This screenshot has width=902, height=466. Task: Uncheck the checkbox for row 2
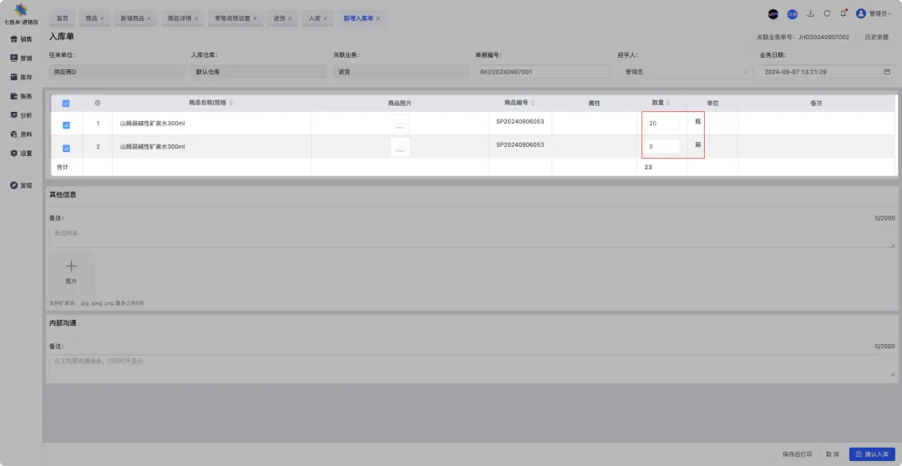[66, 148]
